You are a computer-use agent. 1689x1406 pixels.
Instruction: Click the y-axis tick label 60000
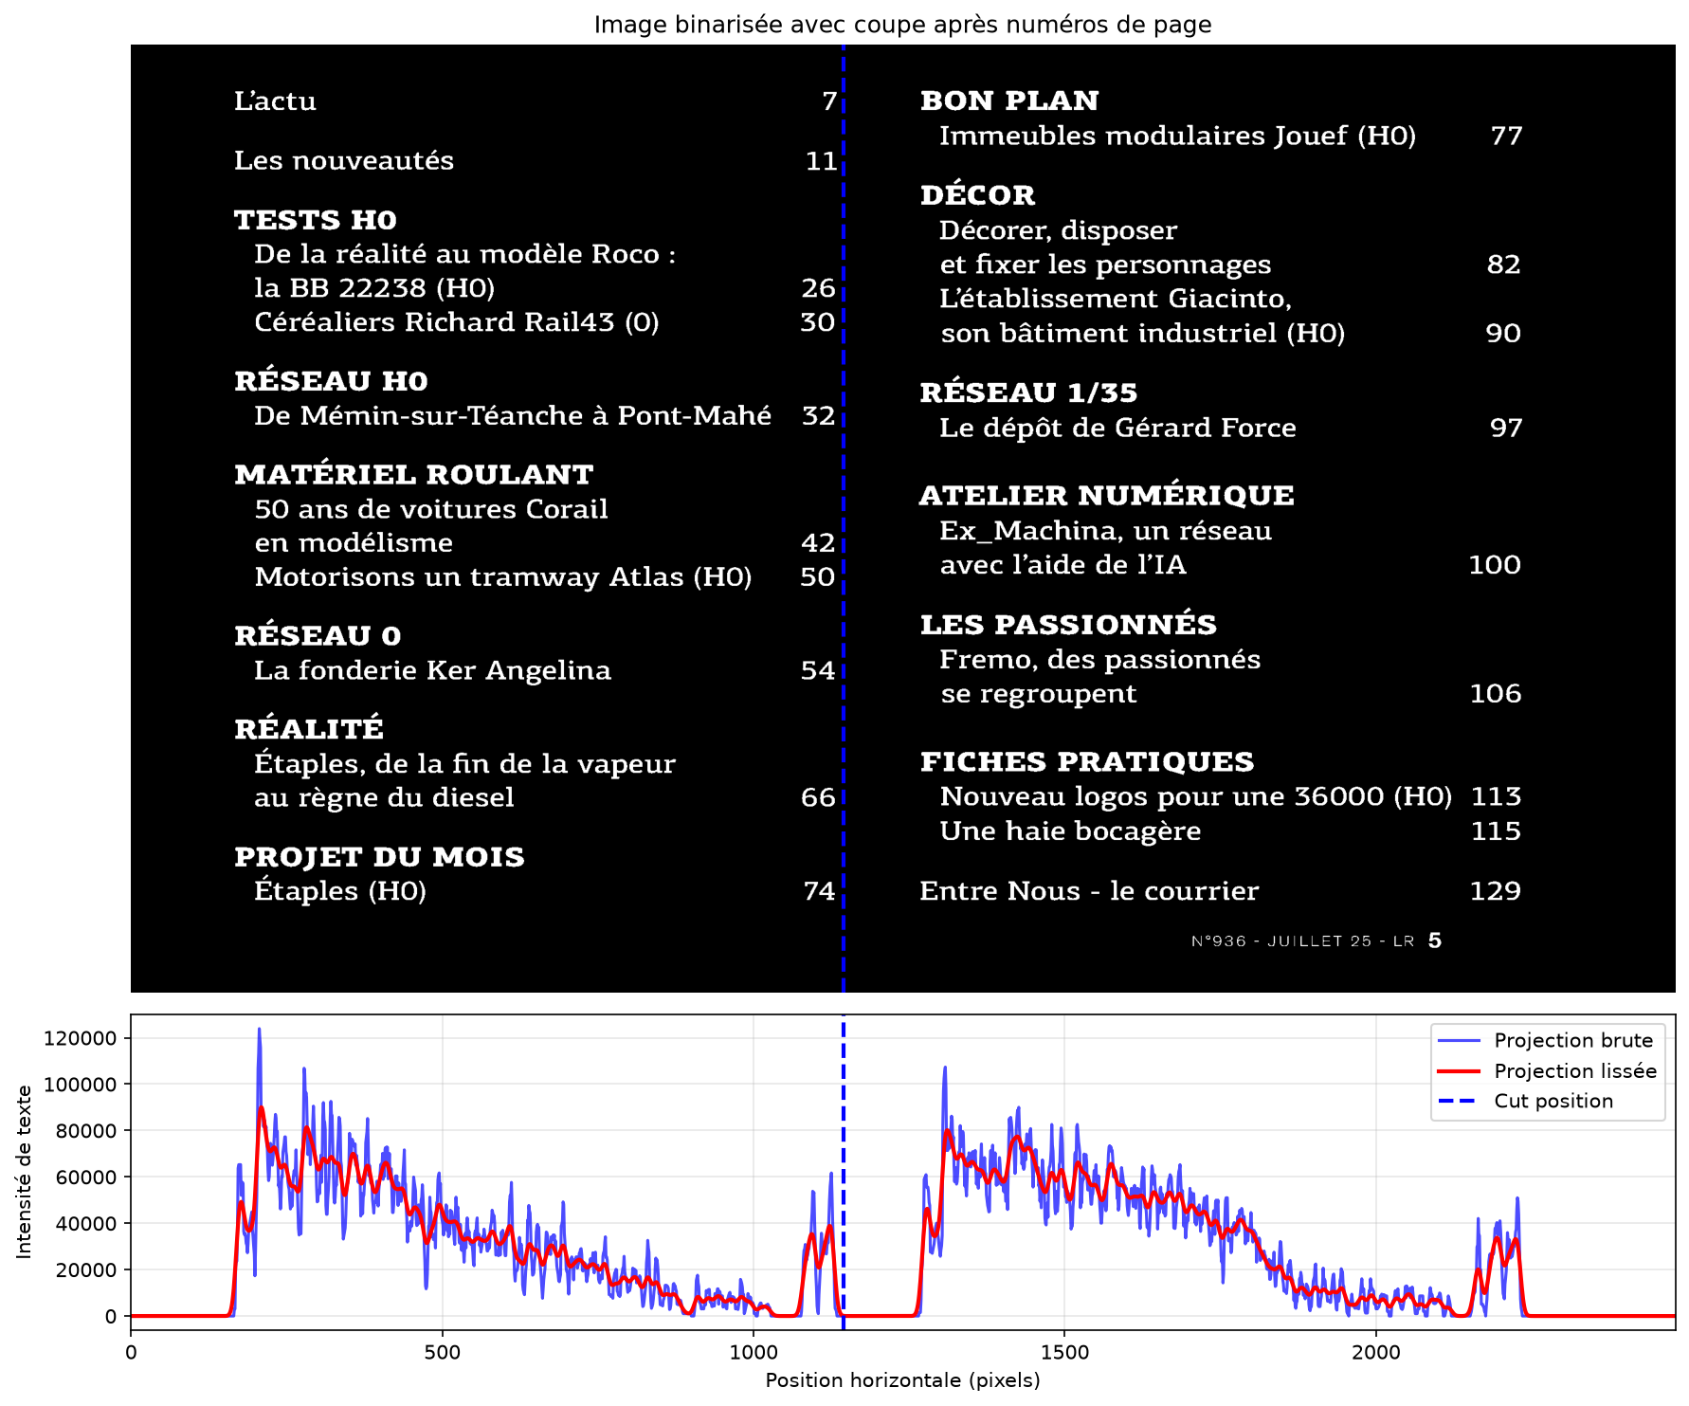(85, 1178)
